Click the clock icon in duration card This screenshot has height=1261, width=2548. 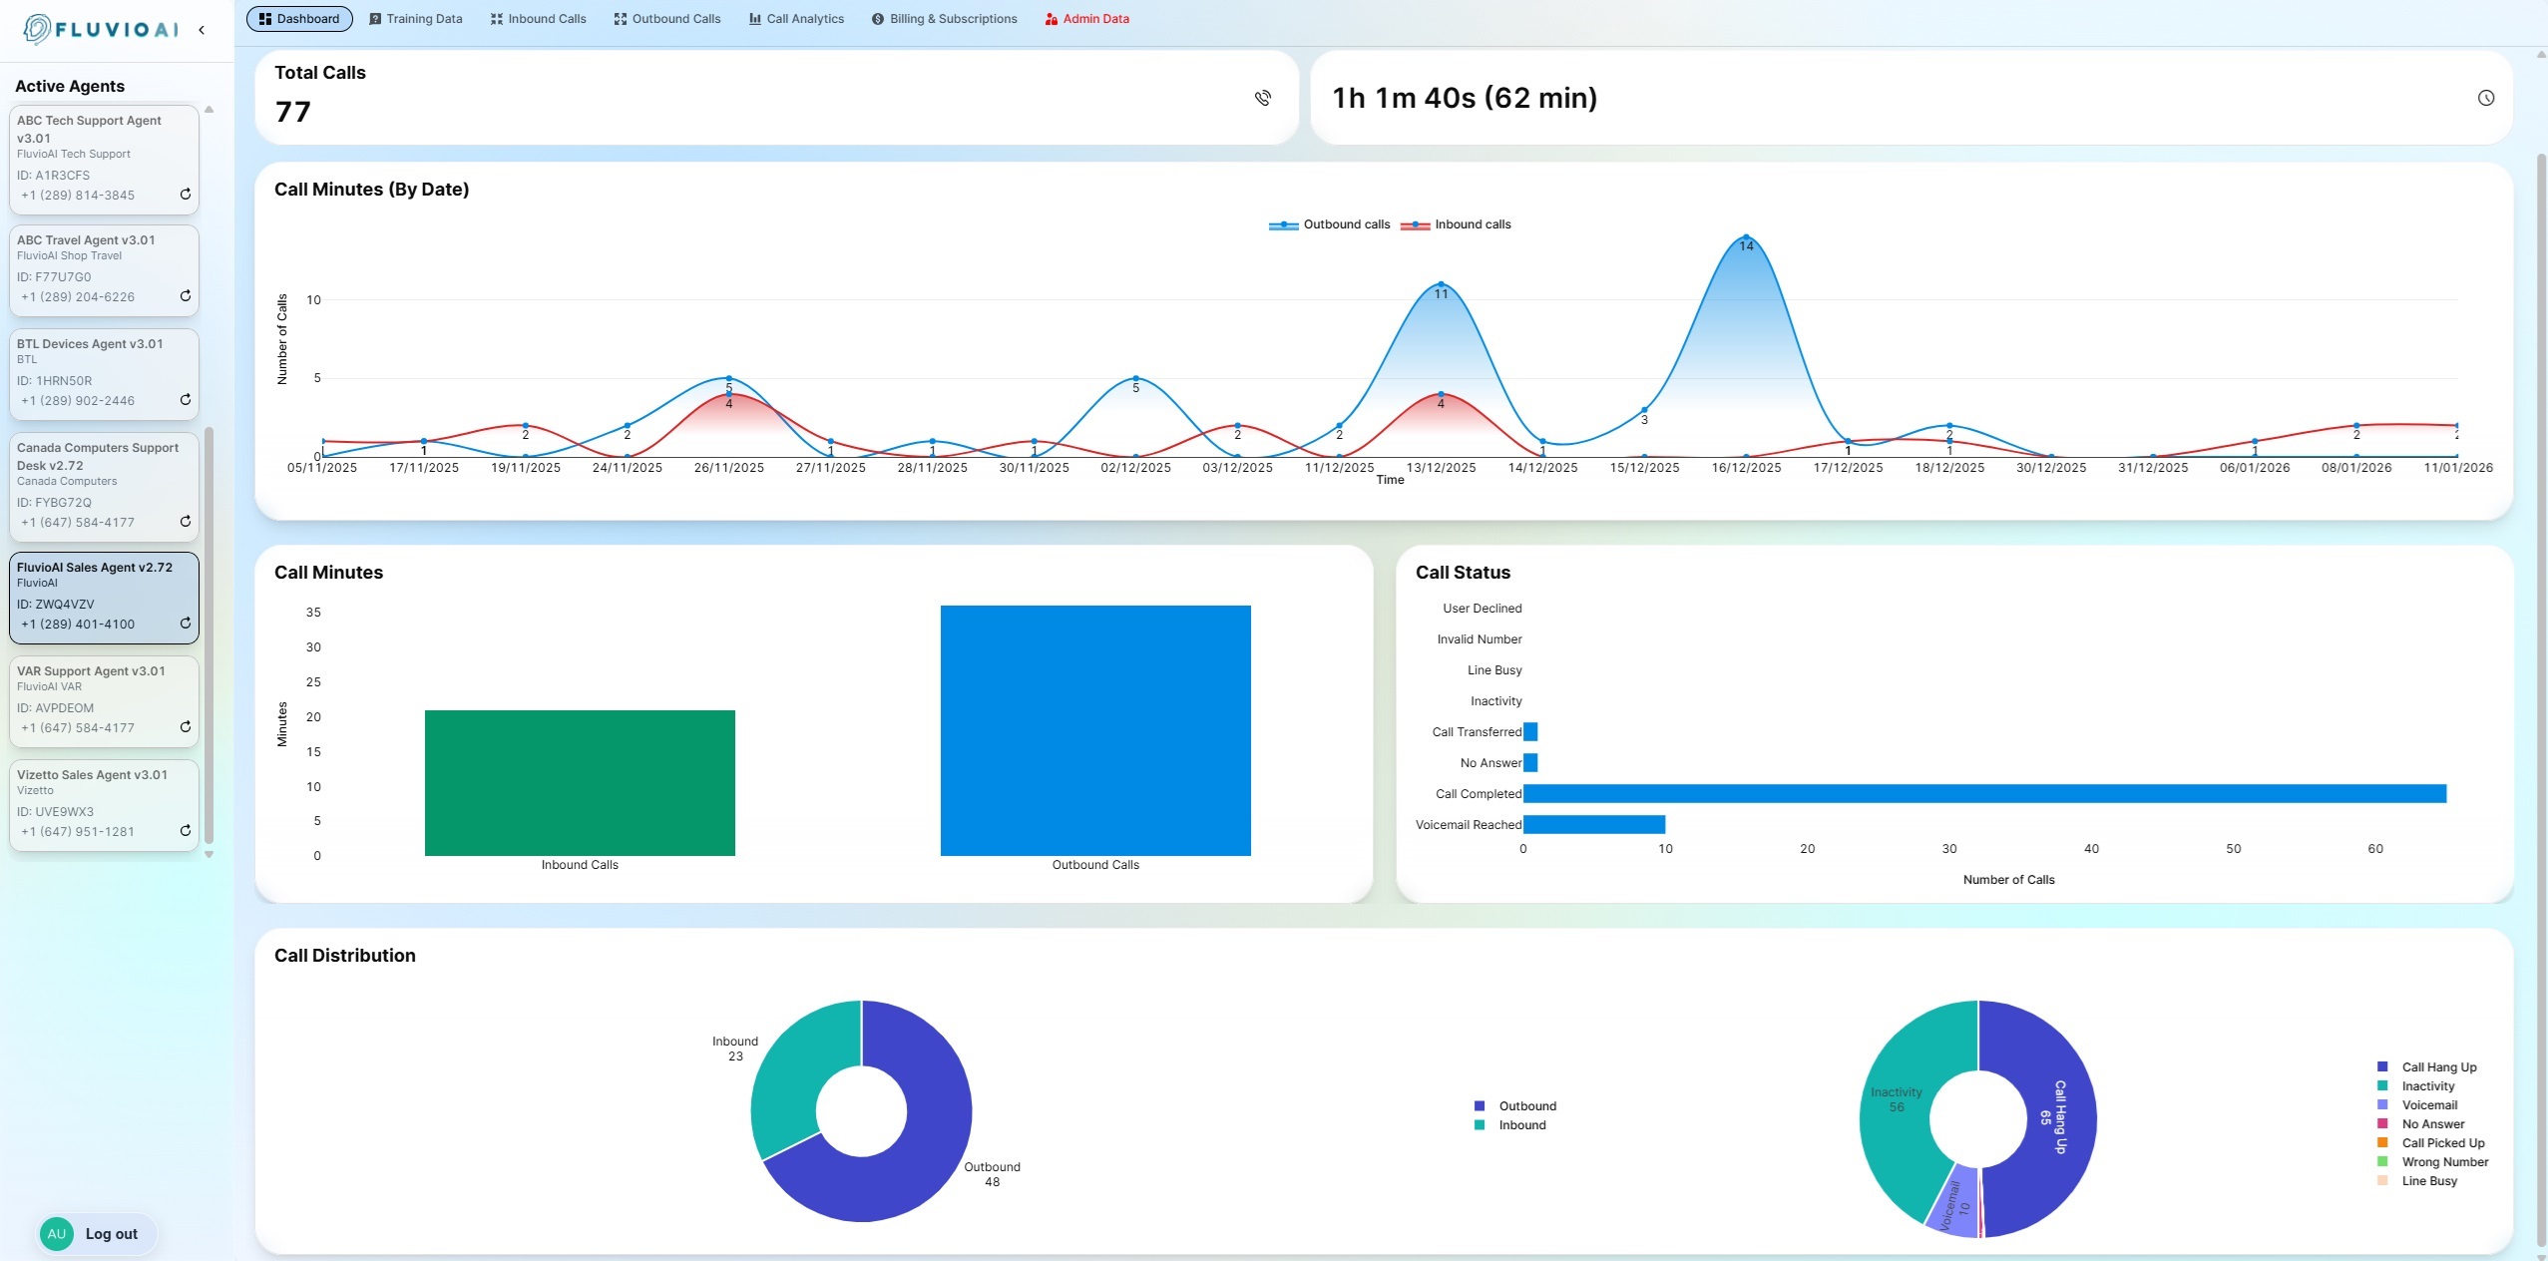pos(2486,98)
